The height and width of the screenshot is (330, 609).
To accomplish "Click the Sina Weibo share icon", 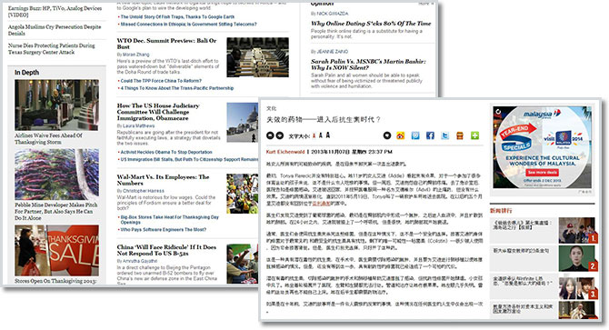I will [401, 135].
